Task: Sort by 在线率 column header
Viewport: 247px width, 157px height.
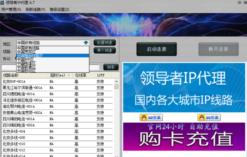Action: click(x=84, y=75)
